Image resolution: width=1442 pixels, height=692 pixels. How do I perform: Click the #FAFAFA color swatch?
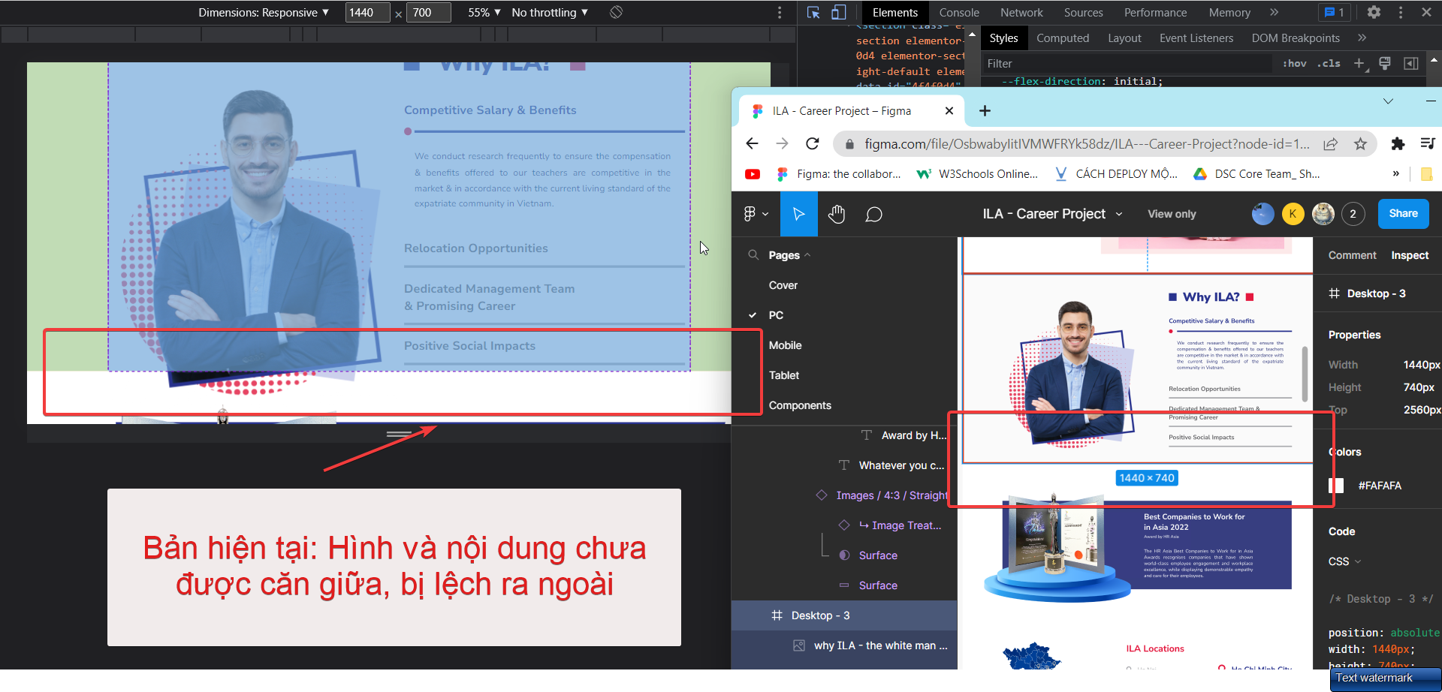tap(1336, 486)
